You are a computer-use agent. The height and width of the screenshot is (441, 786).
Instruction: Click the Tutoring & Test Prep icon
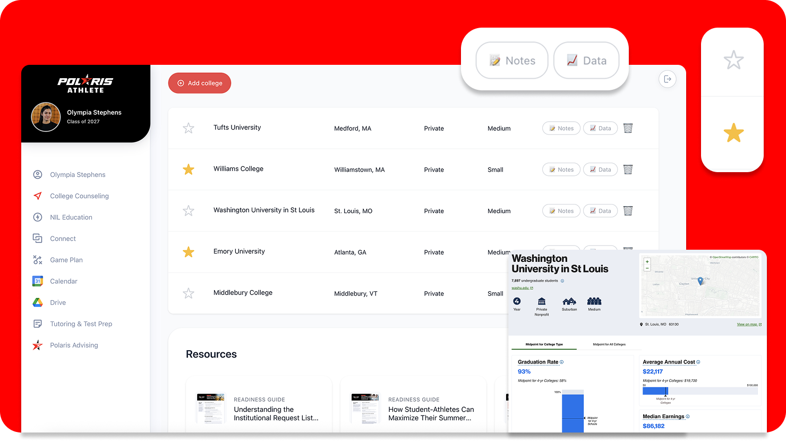[38, 324]
